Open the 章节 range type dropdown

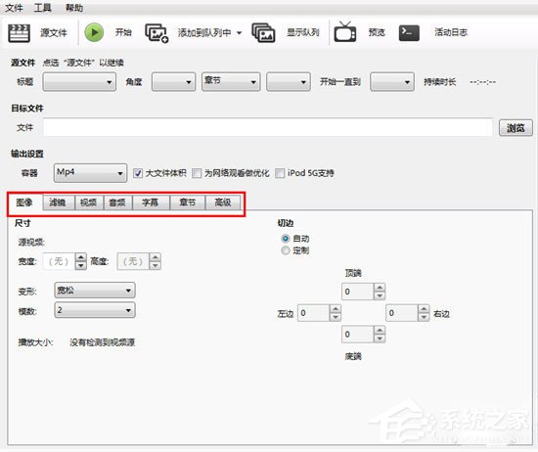pos(231,81)
